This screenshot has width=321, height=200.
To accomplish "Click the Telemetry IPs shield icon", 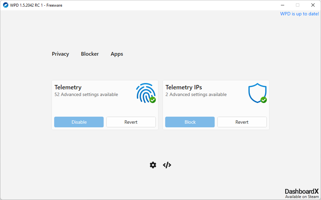I will (256, 92).
